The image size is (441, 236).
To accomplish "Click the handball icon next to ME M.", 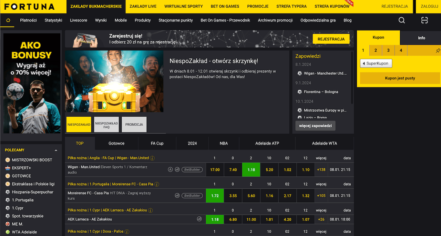I will coord(8,224).
